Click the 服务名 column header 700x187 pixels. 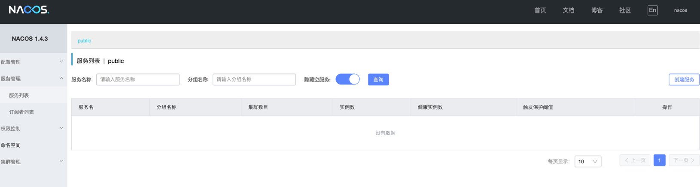point(111,107)
